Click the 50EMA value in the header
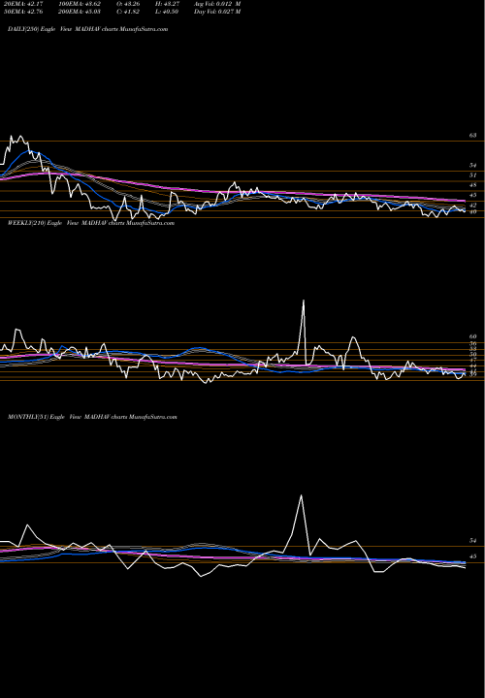Viewport: 485px width, 698px height. tap(22, 12)
